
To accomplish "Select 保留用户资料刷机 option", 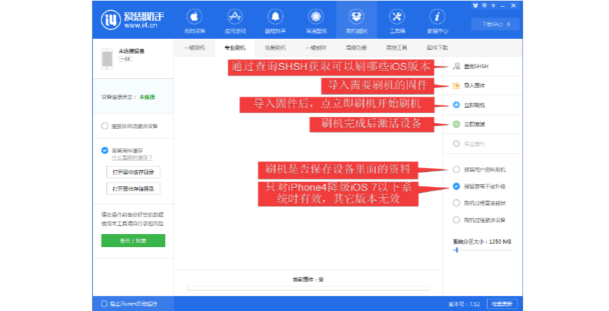I will (456, 169).
